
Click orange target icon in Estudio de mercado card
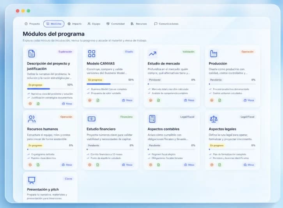(151, 100)
